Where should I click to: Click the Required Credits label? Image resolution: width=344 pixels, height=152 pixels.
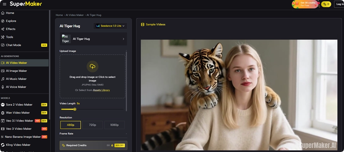[x=76, y=145]
